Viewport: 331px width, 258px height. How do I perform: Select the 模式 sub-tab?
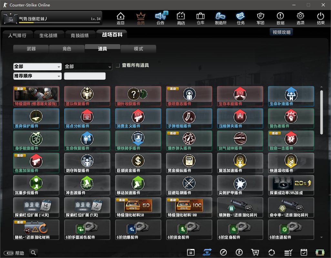(x=138, y=49)
